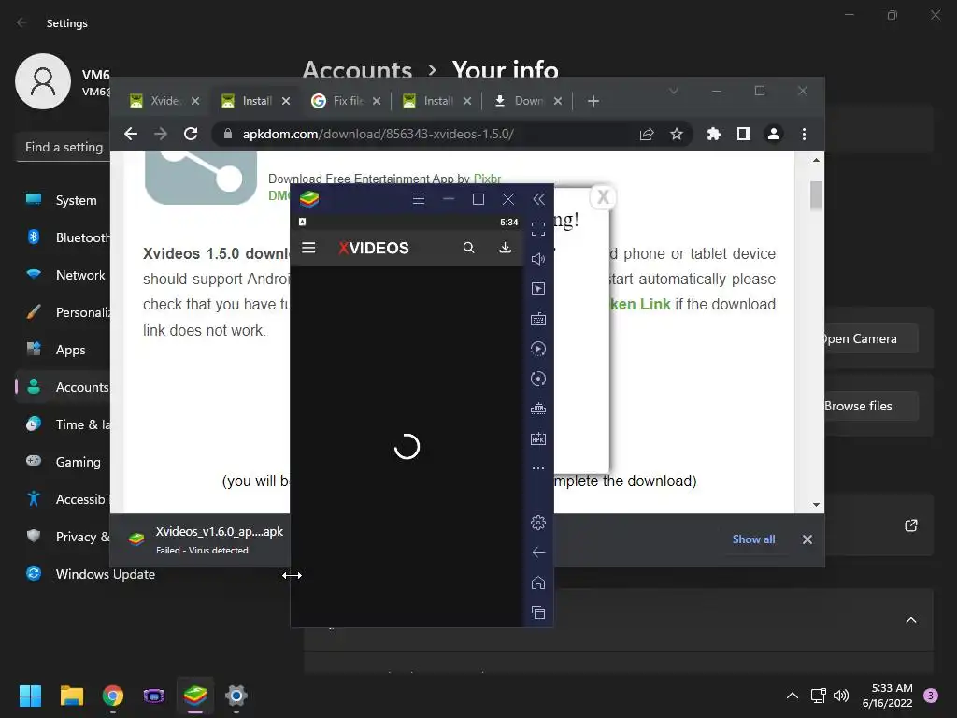Click the Pixbr developer link
Screen dimensions: 957x718
(x=488, y=179)
